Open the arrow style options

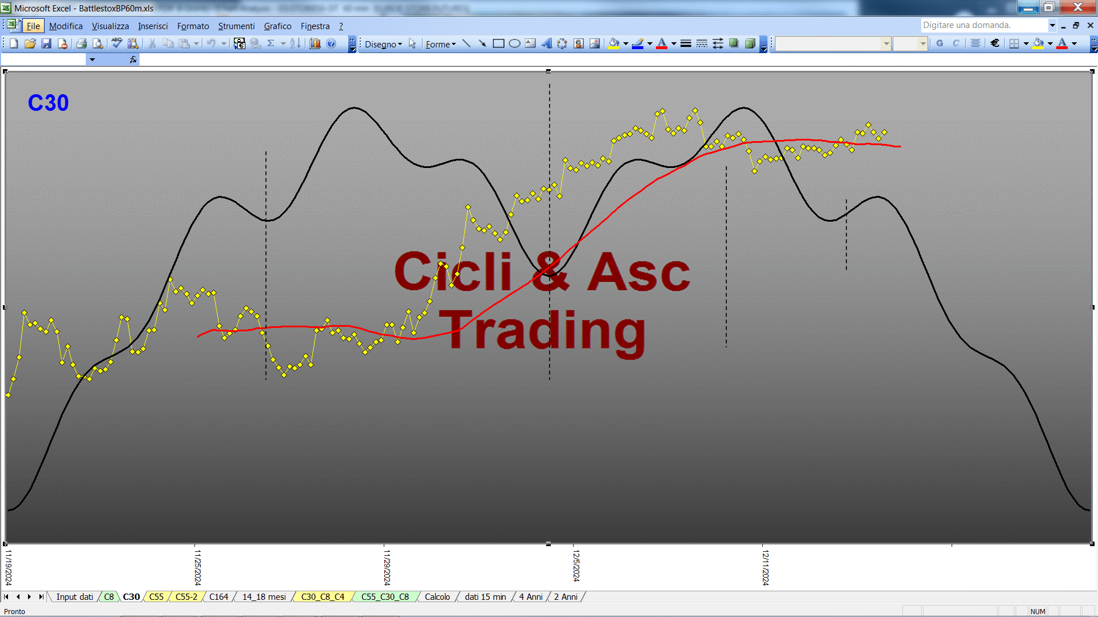(x=718, y=43)
